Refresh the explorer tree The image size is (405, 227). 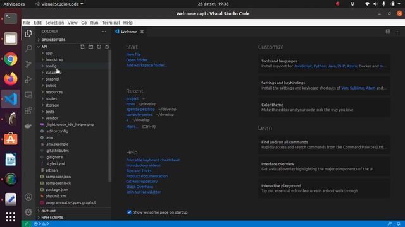click(x=99, y=47)
